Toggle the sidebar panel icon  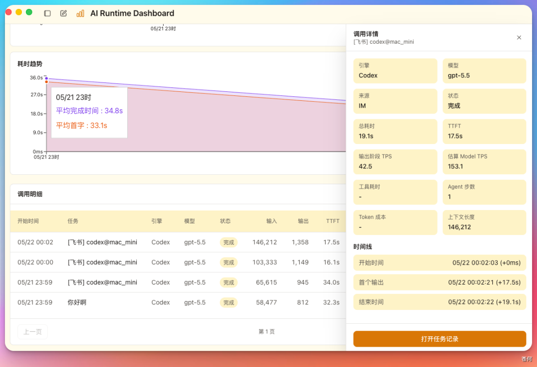pyautogui.click(x=47, y=13)
